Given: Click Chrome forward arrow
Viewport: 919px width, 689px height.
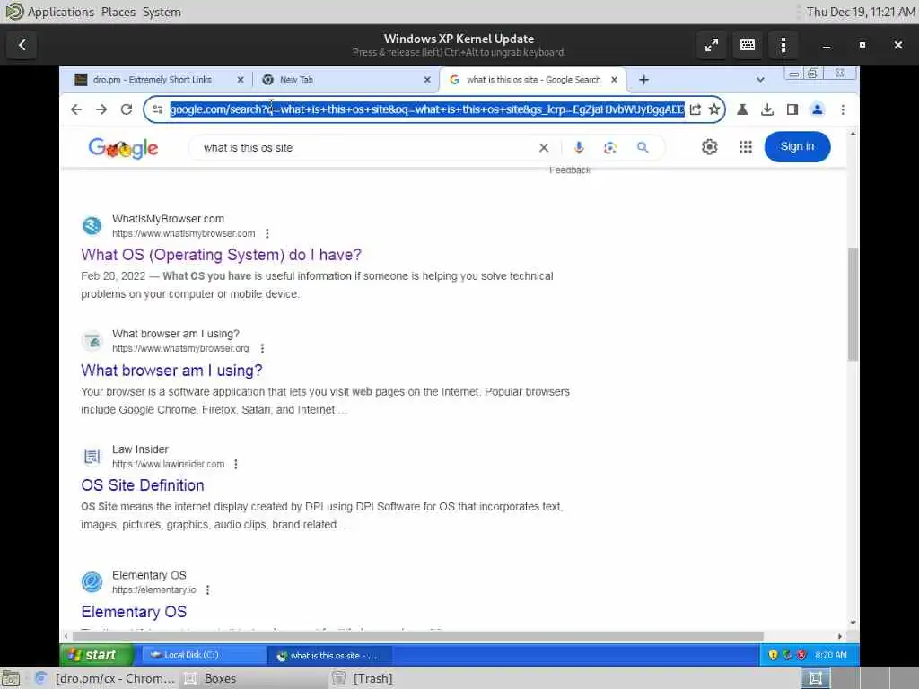Looking at the screenshot, I should (x=101, y=109).
